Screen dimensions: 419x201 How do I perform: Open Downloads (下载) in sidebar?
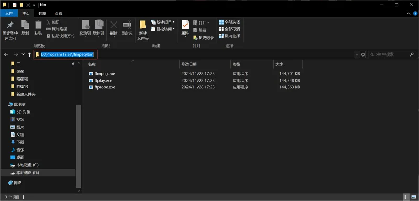coord(20,142)
